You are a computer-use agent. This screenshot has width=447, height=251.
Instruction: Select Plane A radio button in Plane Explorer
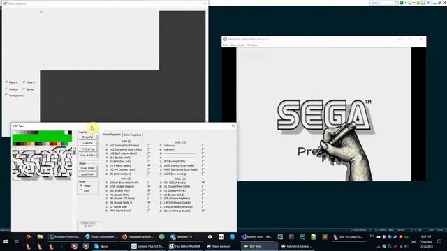click(x=6, y=82)
